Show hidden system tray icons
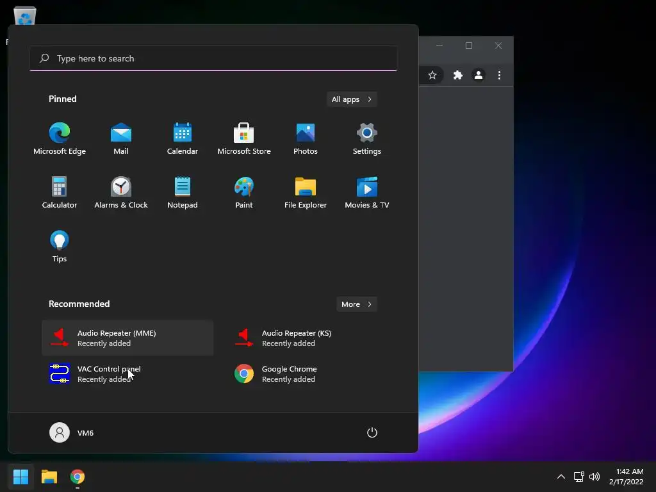656x492 pixels. [x=561, y=477]
